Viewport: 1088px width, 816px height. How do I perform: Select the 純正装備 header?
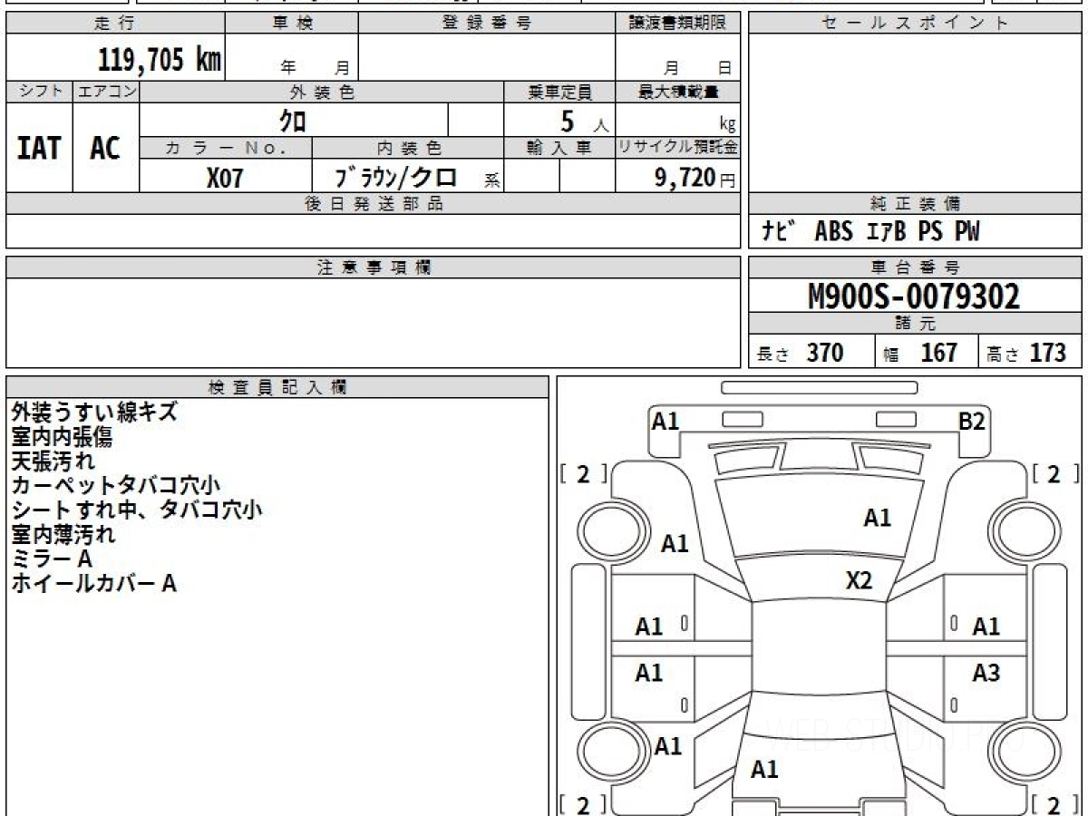click(x=915, y=204)
